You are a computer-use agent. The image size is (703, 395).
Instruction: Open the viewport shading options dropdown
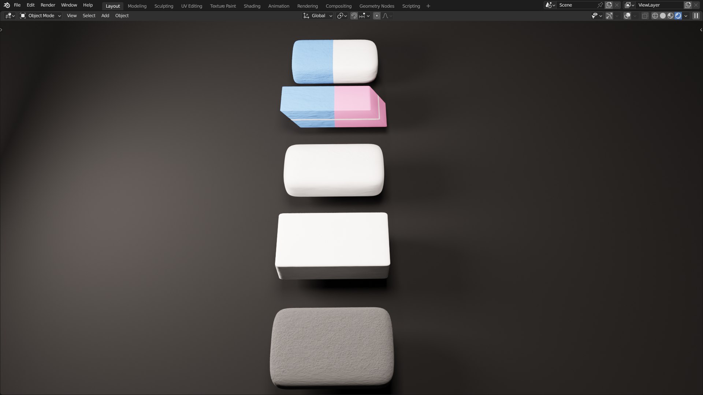pos(686,16)
